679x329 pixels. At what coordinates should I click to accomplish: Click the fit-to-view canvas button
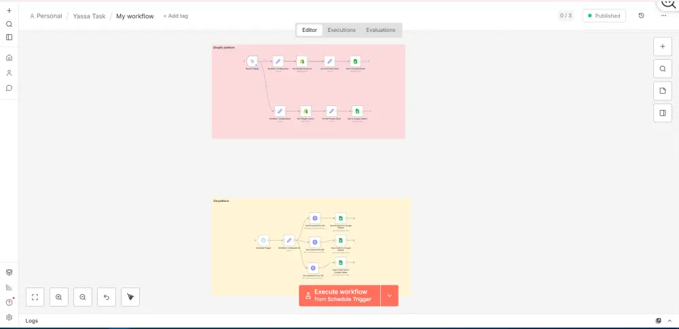35,297
